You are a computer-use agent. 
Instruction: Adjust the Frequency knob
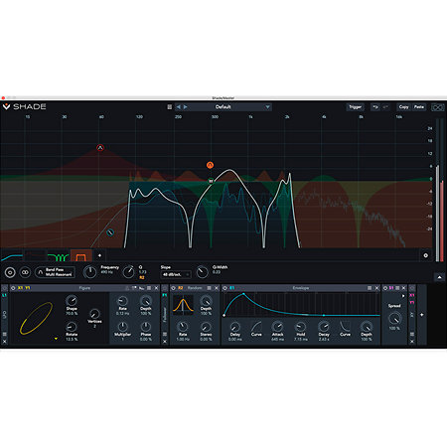(89, 272)
